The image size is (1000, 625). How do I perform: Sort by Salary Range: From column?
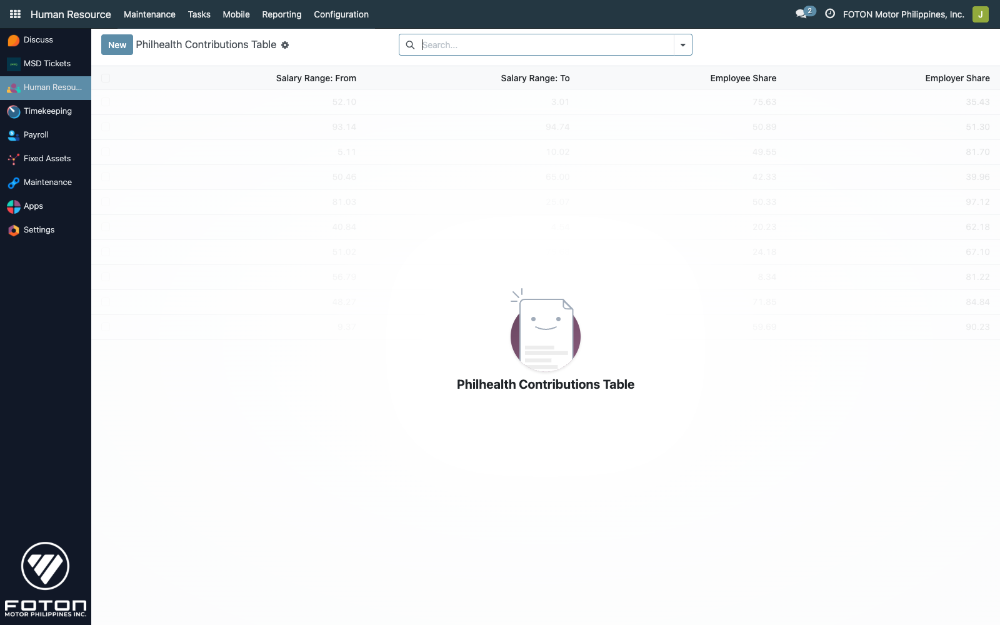[x=316, y=78]
